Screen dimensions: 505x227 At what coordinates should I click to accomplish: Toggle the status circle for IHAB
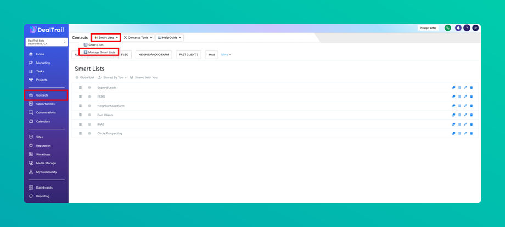pyautogui.click(x=89, y=124)
